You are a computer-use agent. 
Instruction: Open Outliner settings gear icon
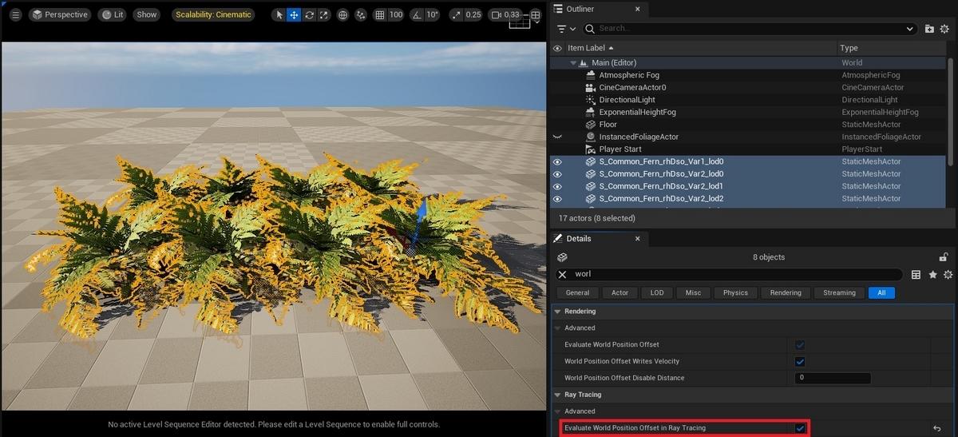pos(947,29)
